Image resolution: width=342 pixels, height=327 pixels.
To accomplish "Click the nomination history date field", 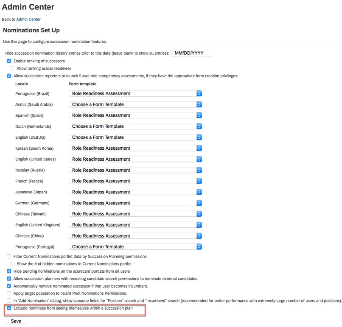I will pos(191,53).
